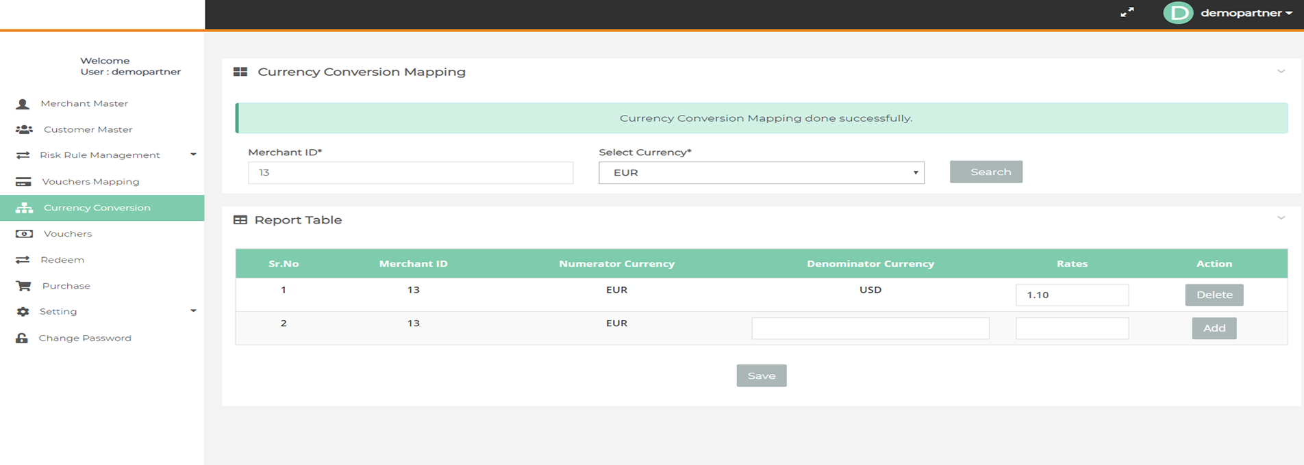Delete the EUR to USD mapping row
Screen dimensions: 1304x465
tap(1214, 295)
